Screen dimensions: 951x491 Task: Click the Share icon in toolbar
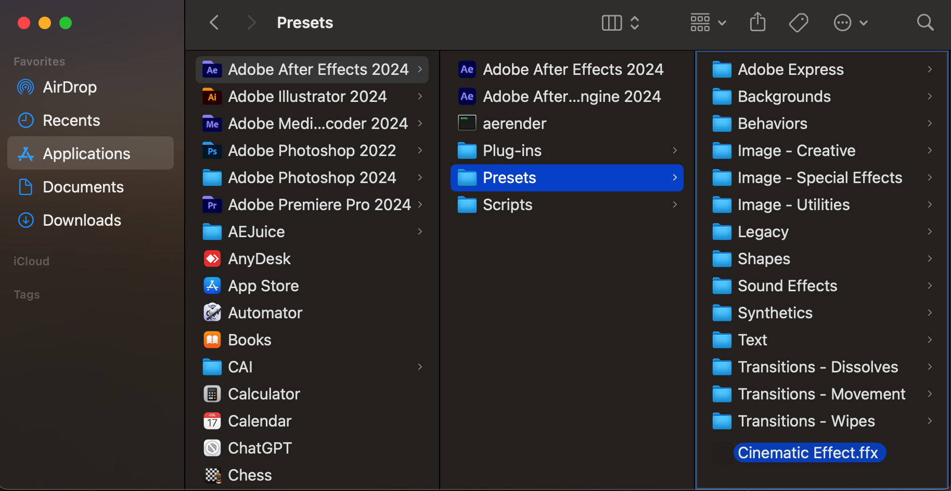(757, 22)
